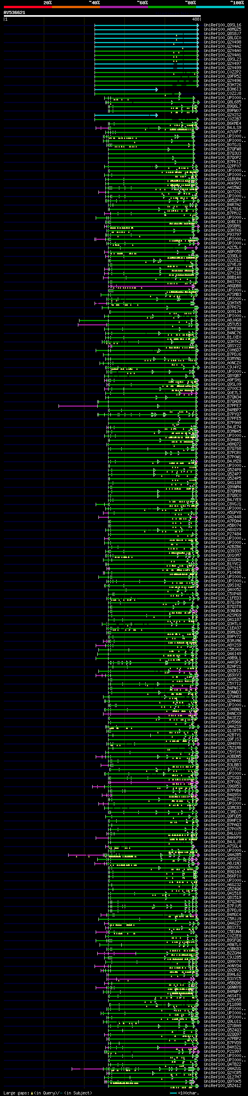
Task: Select label UniRef100_A7UVF7
Action: [222, 132]
